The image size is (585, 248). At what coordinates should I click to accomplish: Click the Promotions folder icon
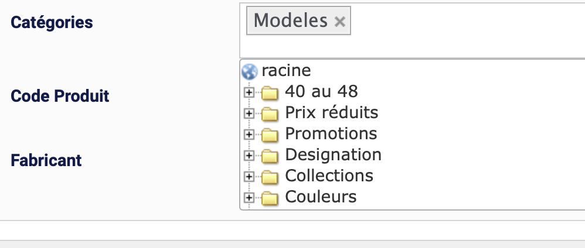point(269,135)
